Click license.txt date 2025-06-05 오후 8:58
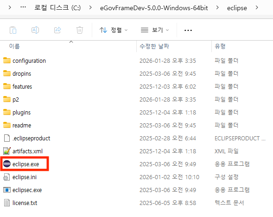Image resolution: width=273 pixels, height=217 pixels. [x=168, y=203]
